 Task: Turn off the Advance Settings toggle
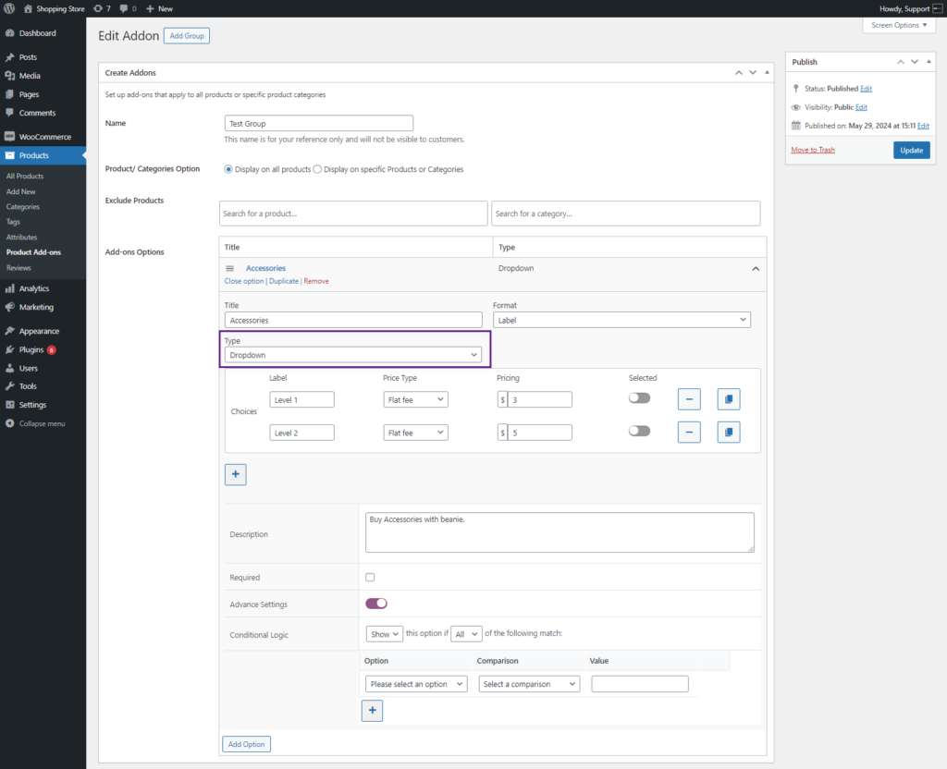[x=376, y=604]
